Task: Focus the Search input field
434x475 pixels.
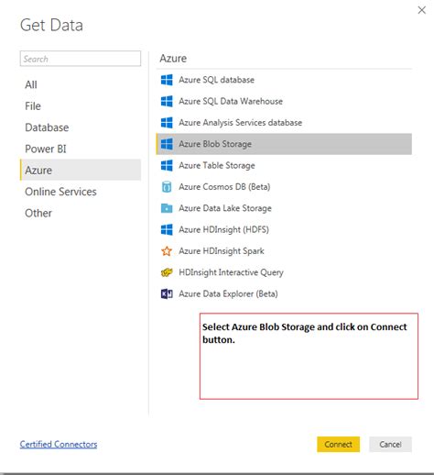Action: pos(81,59)
